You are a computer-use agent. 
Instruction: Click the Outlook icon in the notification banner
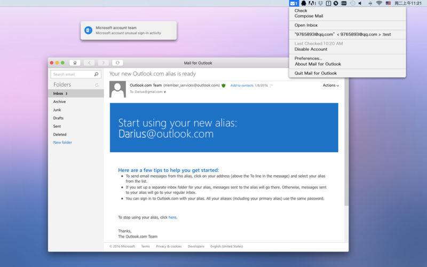pos(88,30)
